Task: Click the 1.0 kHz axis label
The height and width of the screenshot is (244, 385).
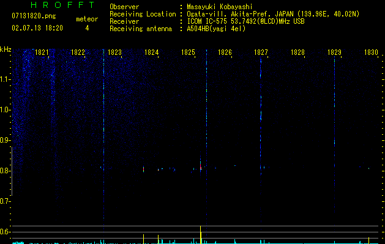Action: (x=5, y=110)
